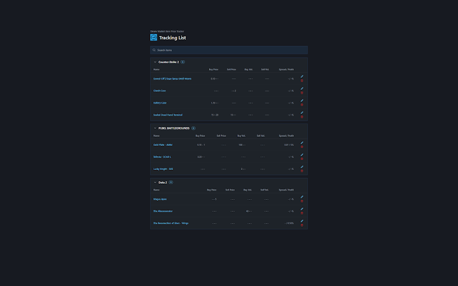This screenshot has height=286, width=458.
Task: Collapse the Dota 2 group
Action: 155,182
